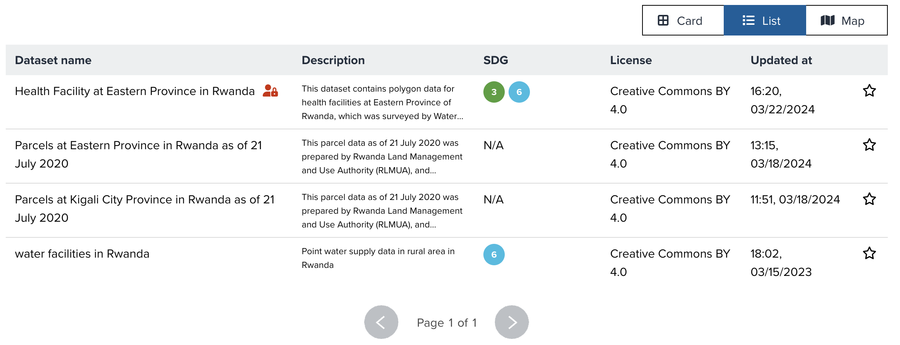Click the previous page arrow
Screen dimensions: 900x345
point(381,322)
